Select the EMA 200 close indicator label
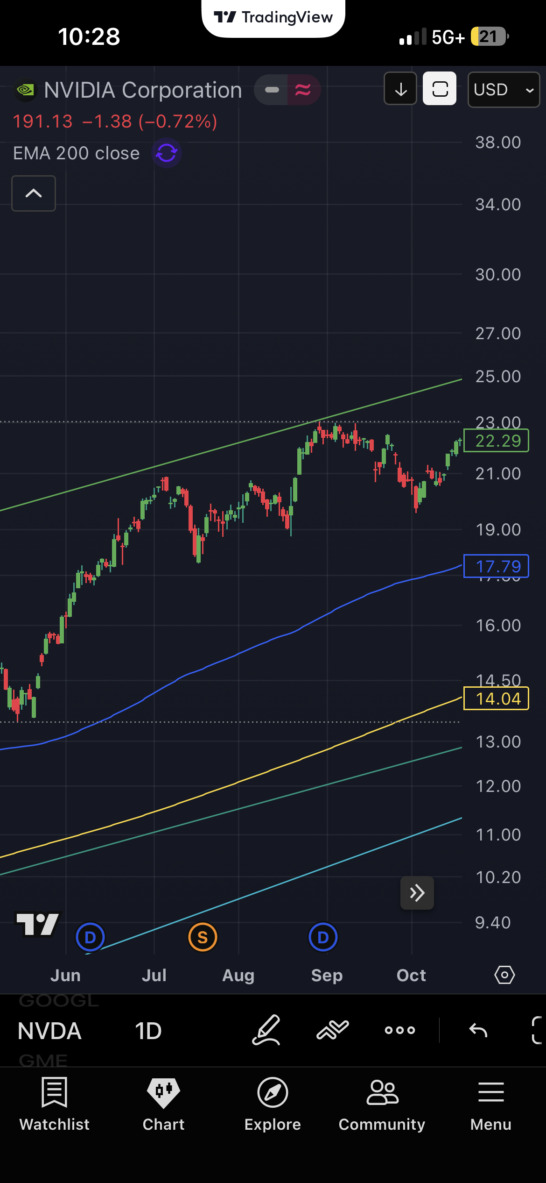546x1183 pixels. 76,153
